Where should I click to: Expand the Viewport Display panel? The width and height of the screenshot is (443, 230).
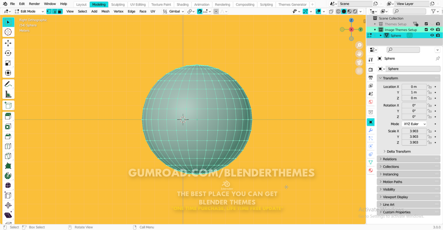coord(409,197)
